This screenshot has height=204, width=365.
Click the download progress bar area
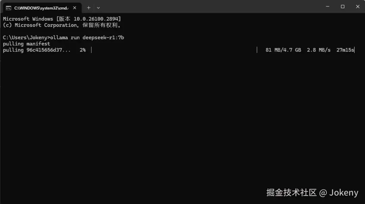[174, 50]
